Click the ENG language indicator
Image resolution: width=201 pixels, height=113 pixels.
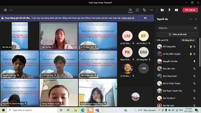point(181,110)
